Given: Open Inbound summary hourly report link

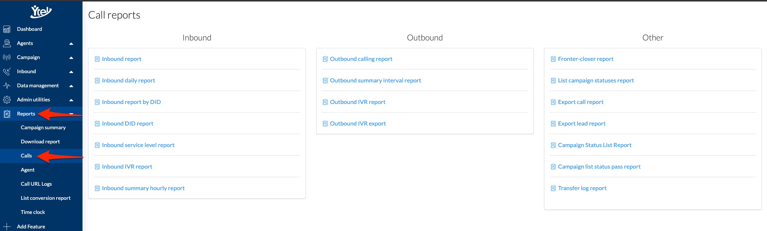Looking at the screenshot, I should (x=143, y=188).
